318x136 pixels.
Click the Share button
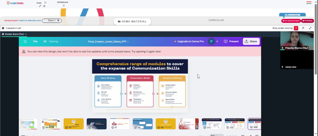pyautogui.click(x=251, y=41)
